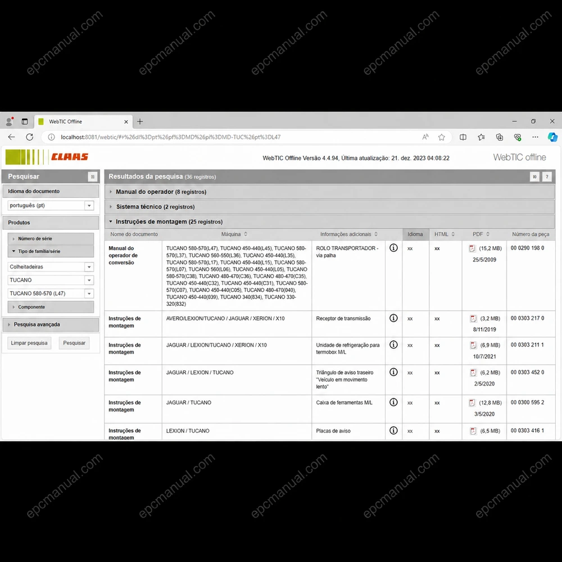The width and height of the screenshot is (562, 562).
Task: Open a new browser tab
Action: click(140, 121)
